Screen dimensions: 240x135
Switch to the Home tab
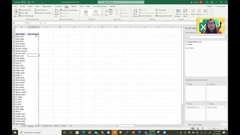(x=22, y=6)
